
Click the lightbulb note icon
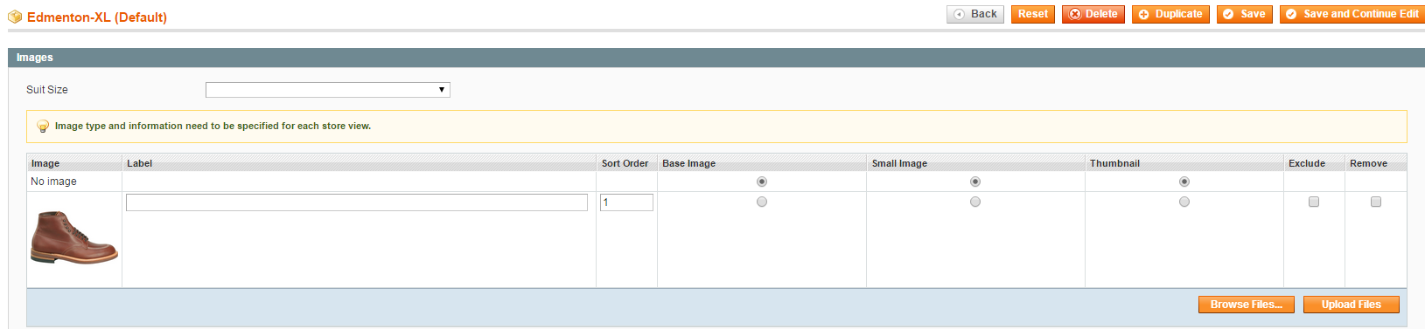point(42,127)
